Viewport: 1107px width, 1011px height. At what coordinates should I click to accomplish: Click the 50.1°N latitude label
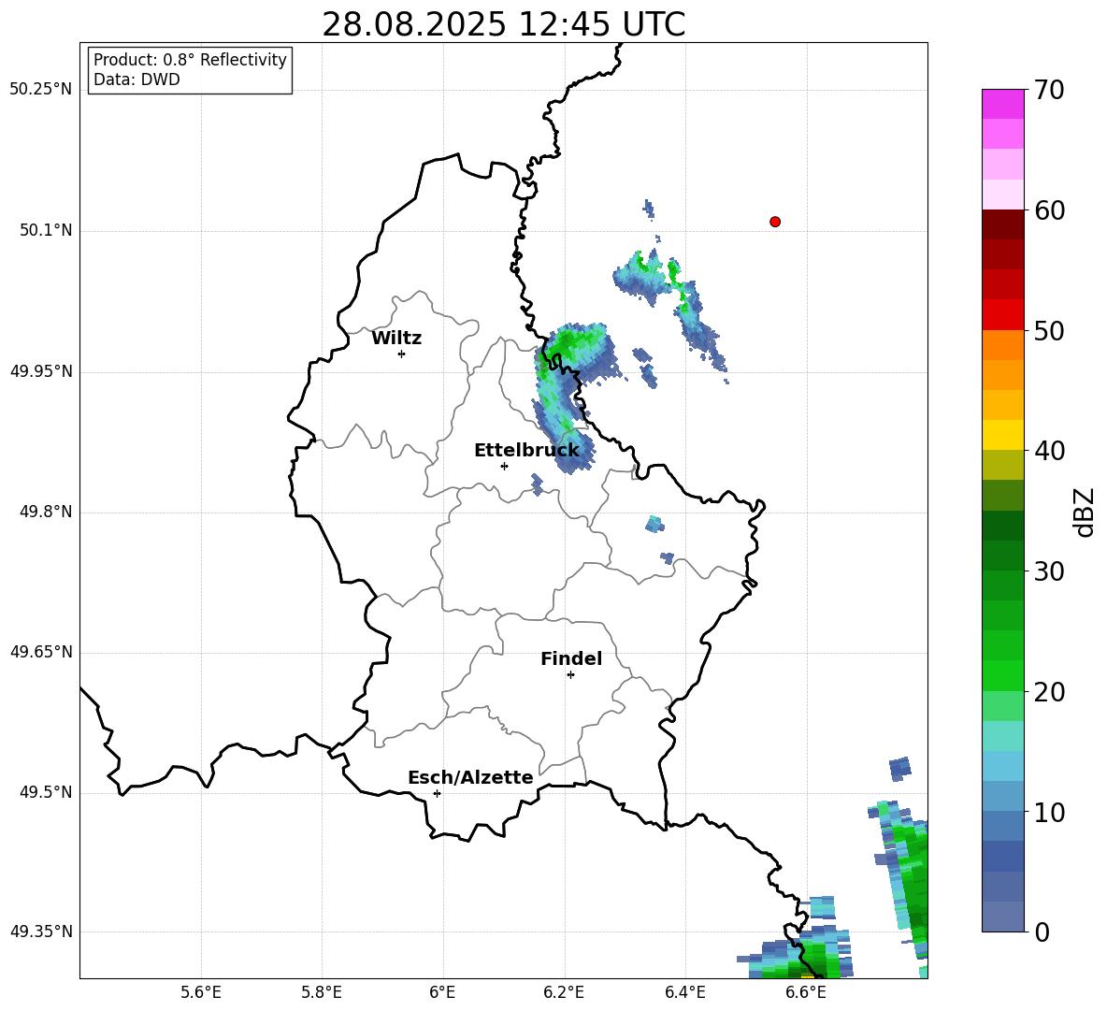coord(46,230)
